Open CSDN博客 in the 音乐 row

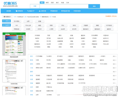[x=39, y=56]
